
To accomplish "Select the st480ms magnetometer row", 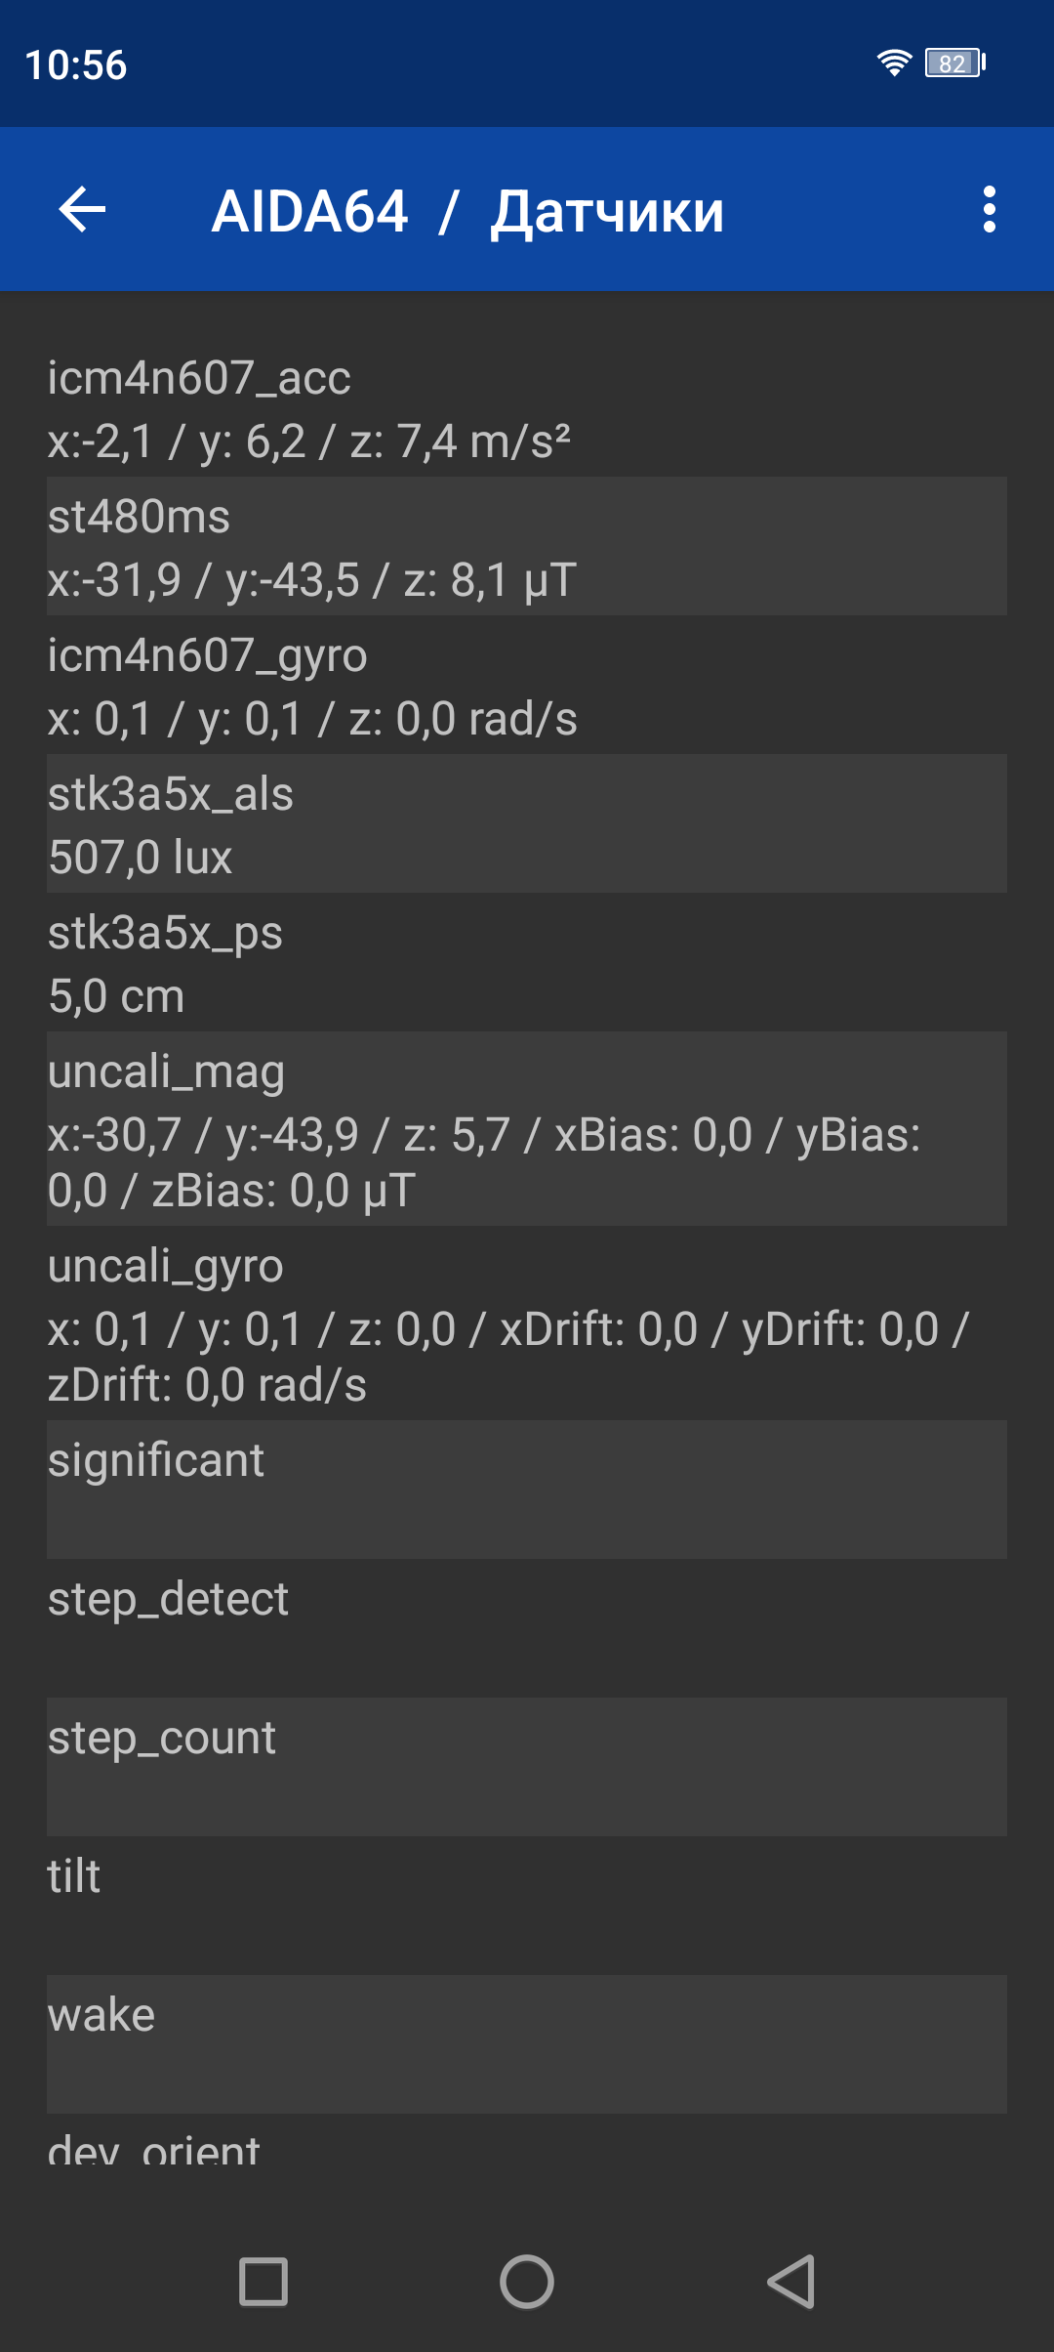I will [527, 547].
